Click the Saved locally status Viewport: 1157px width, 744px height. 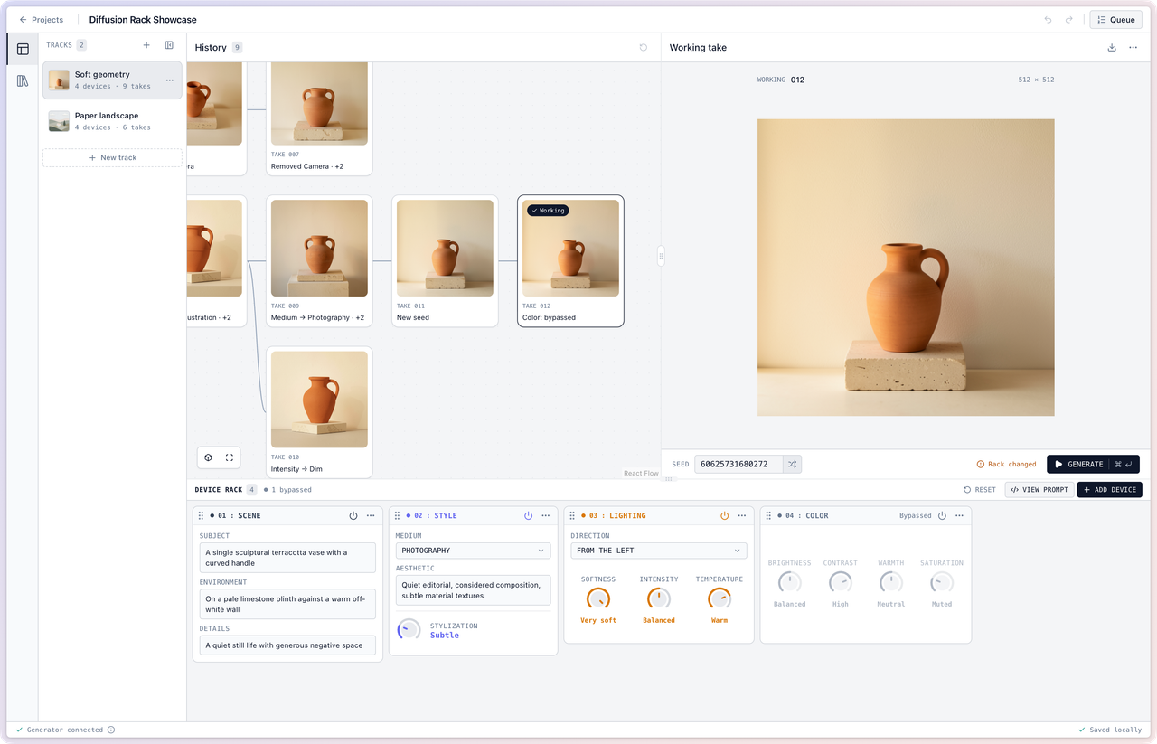[x=1110, y=730]
